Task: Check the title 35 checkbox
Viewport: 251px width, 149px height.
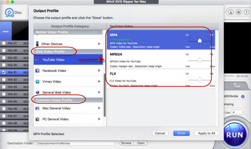Action: pos(4,101)
